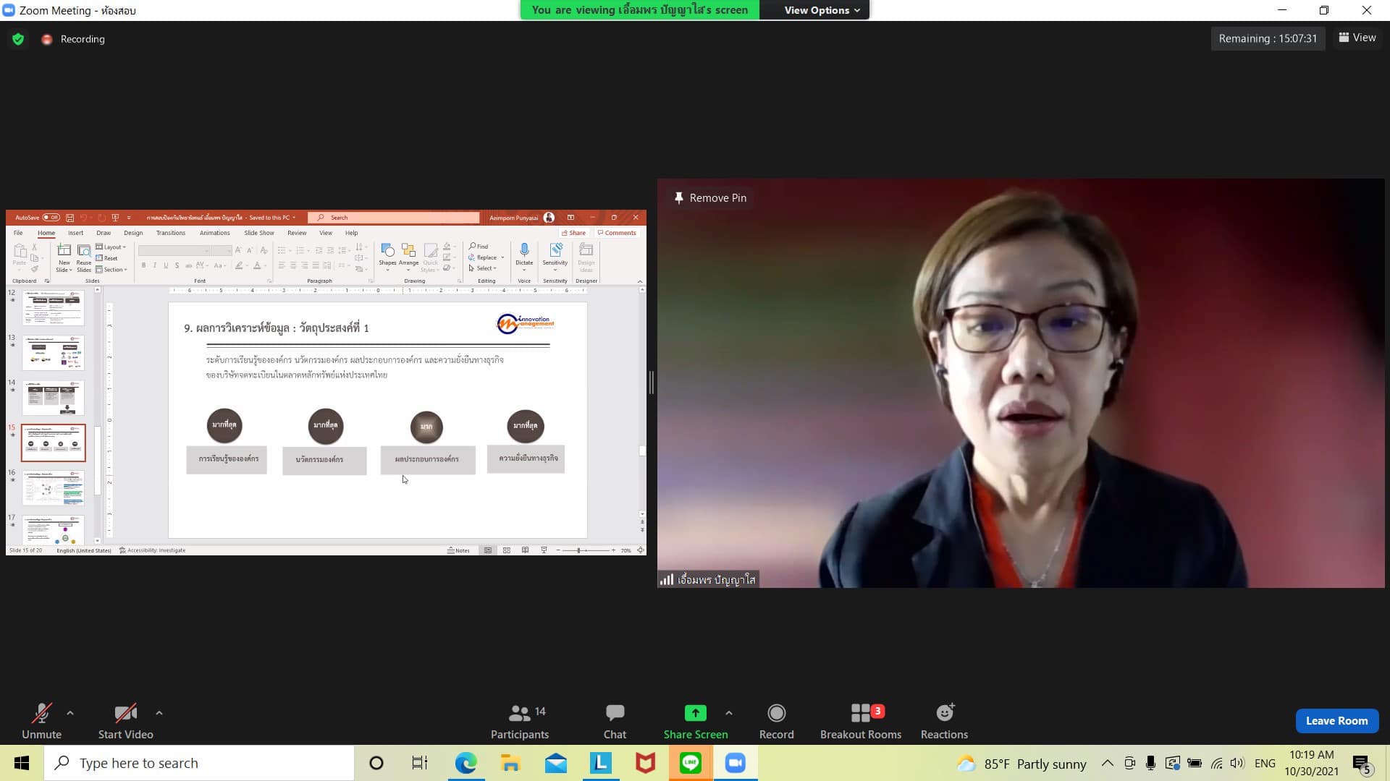Click the green Share Screen icon
The height and width of the screenshot is (781, 1390).
coord(695,713)
